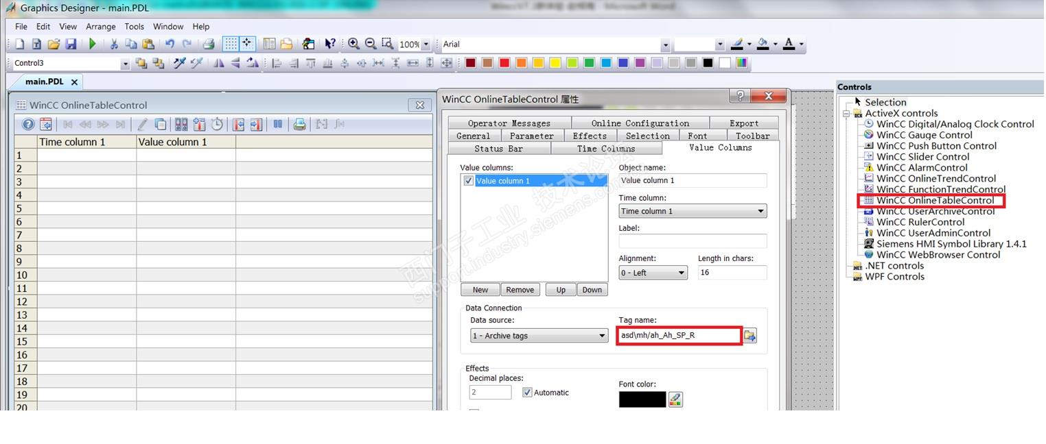Open the multicolor palette swatch
This screenshot has height=444, width=1046.
(x=742, y=63)
